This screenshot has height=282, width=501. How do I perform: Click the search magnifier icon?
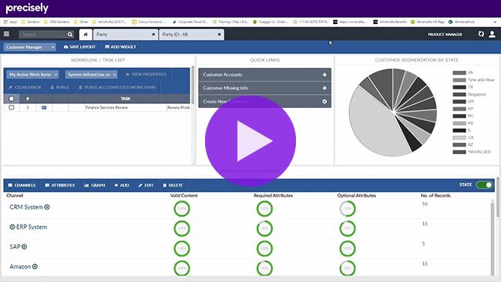point(70,34)
